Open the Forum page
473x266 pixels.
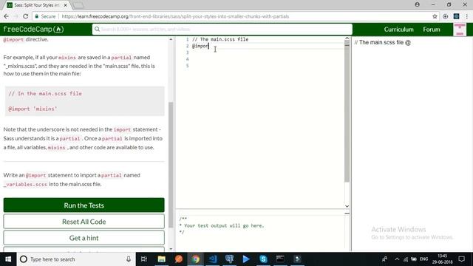(x=432, y=30)
